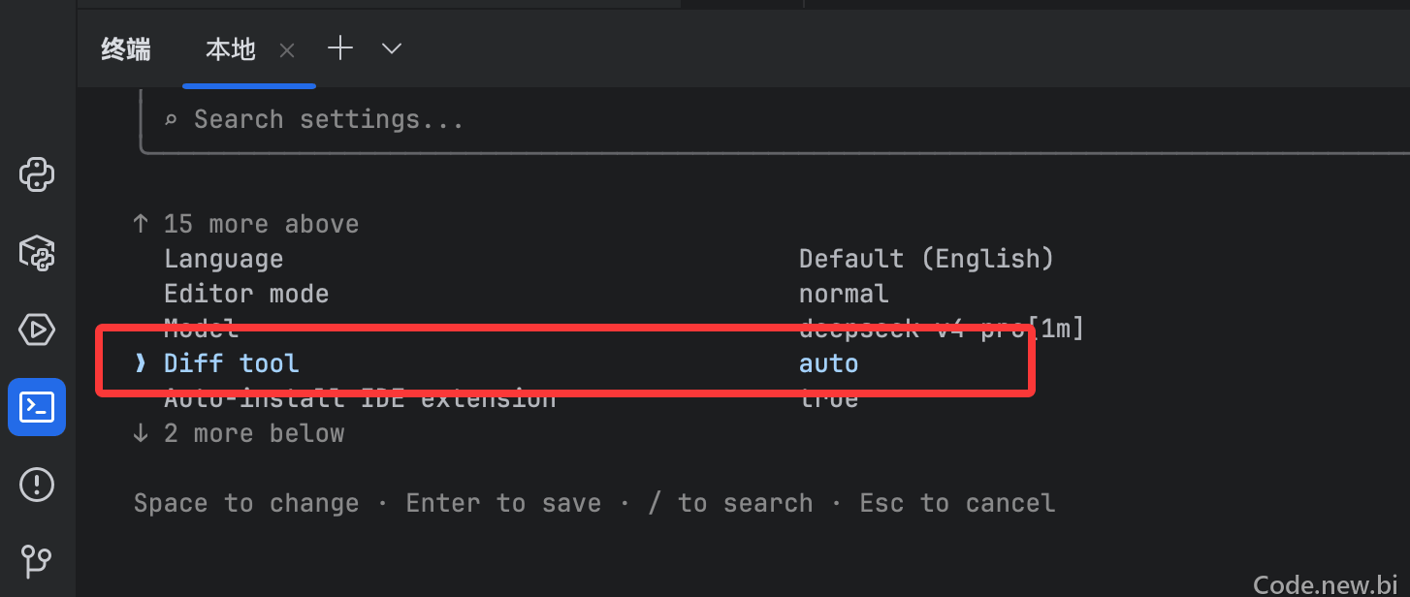This screenshot has height=597, width=1410.
Task: Click the 终端 panel title
Action: 126,49
